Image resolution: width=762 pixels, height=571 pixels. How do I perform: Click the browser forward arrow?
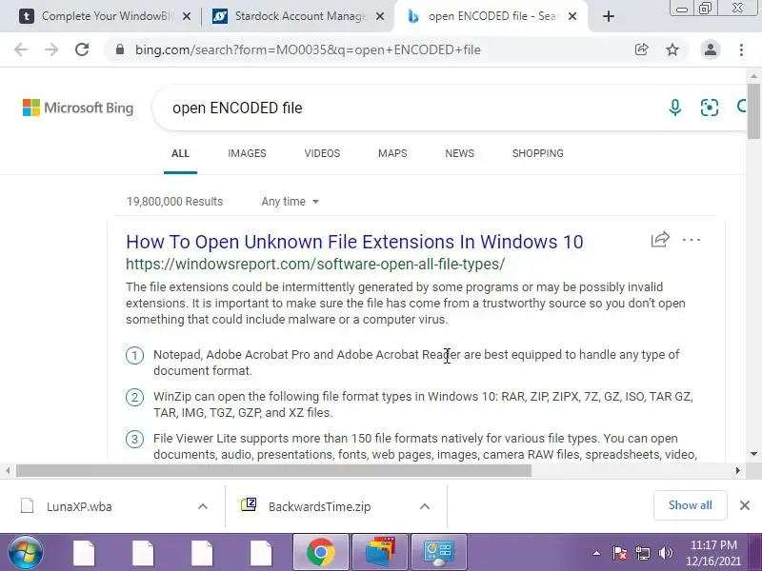(x=51, y=49)
